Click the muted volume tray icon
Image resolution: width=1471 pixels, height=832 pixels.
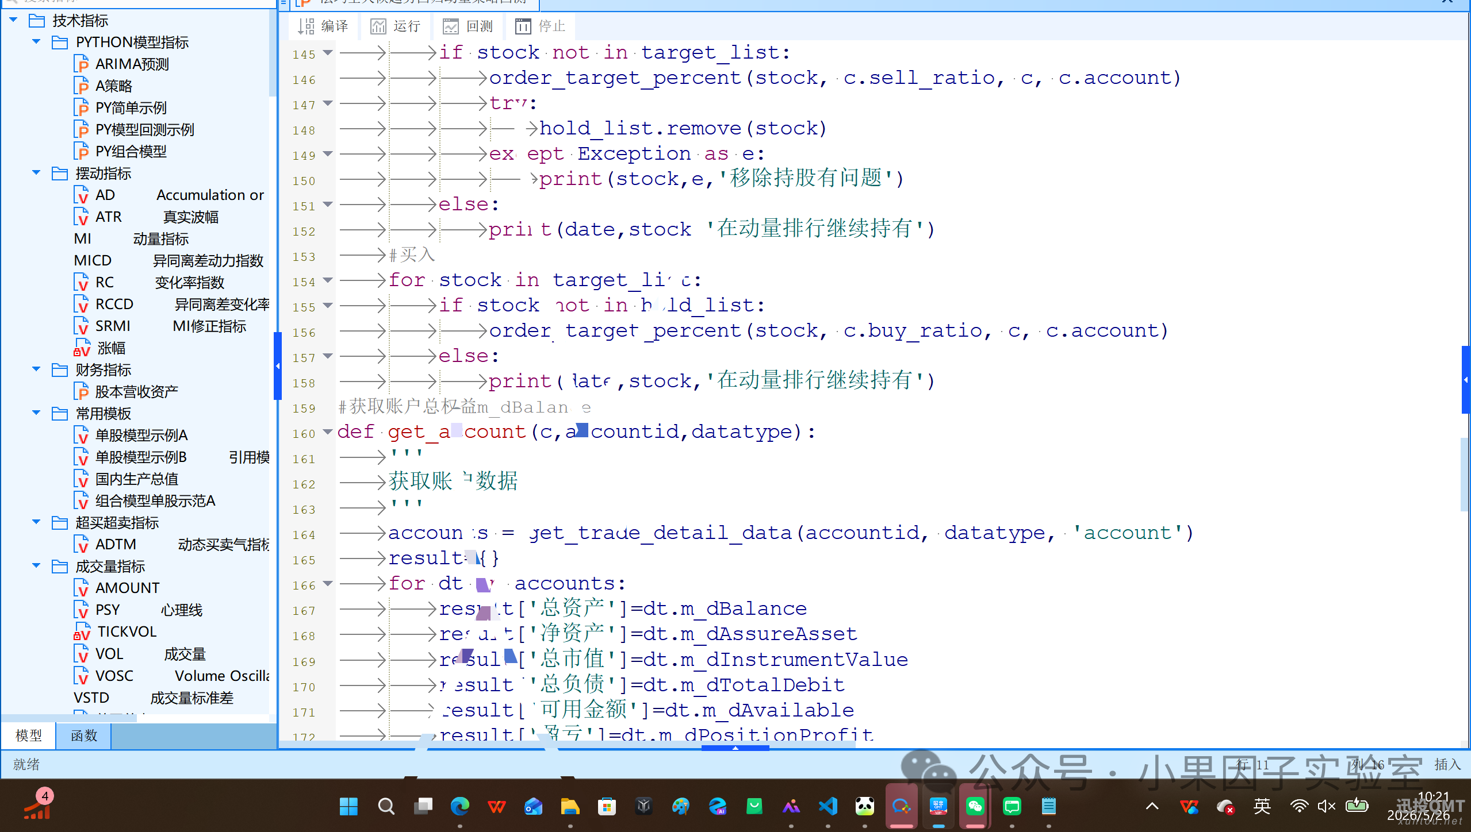tap(1326, 806)
